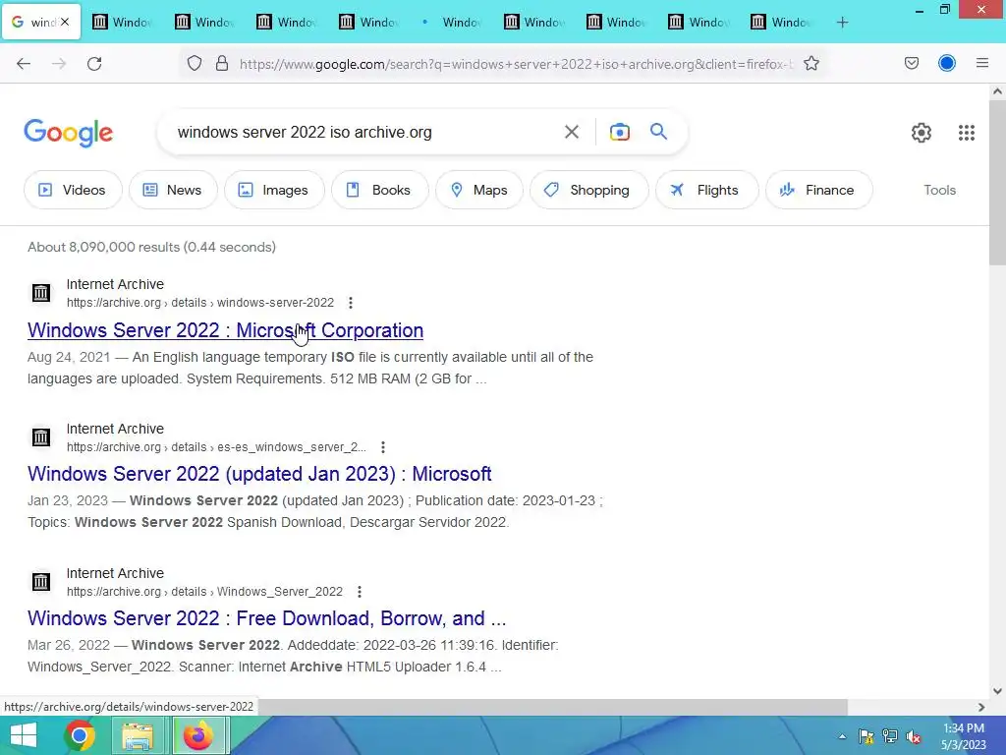Open more options for Windows_Server_2022 result
This screenshot has width=1006, height=755.
(360, 591)
